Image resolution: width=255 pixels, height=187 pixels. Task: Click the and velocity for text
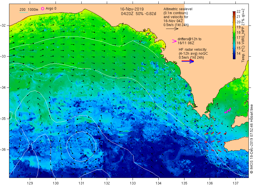pos(176,17)
